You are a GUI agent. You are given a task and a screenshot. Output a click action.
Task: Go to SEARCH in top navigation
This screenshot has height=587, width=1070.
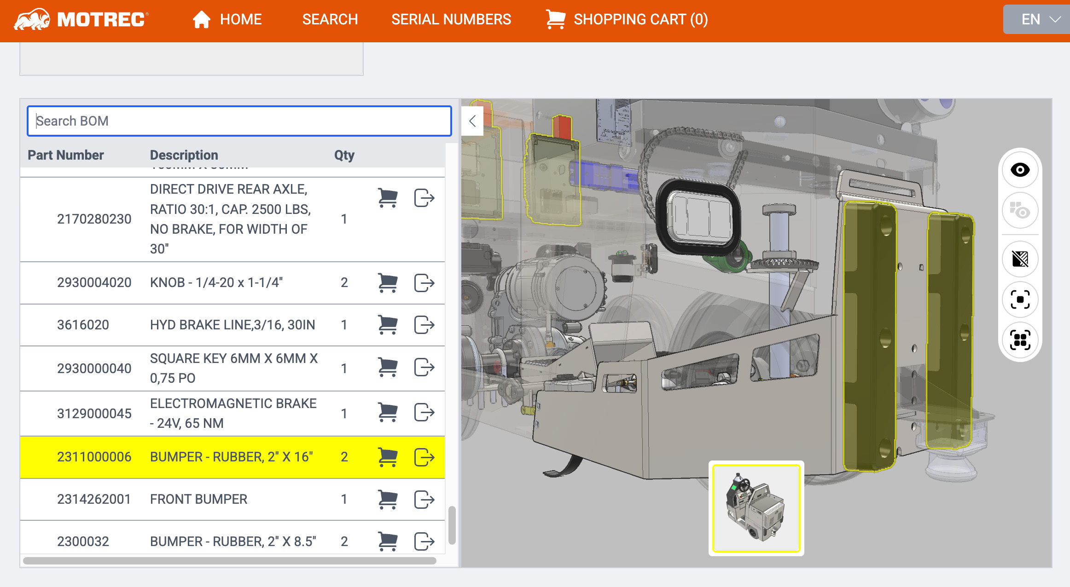[x=330, y=19]
